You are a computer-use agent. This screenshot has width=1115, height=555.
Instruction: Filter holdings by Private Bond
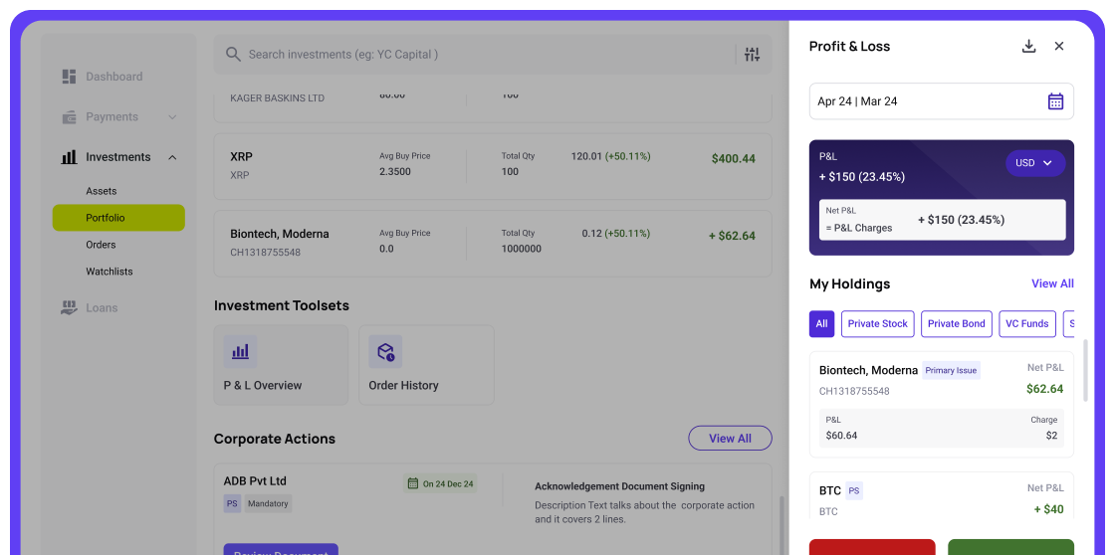[x=957, y=324]
